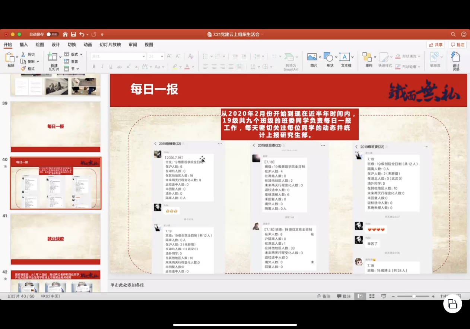This screenshot has height=329, width=470.
Task: Open the undo history arrow
Action: (88, 34)
